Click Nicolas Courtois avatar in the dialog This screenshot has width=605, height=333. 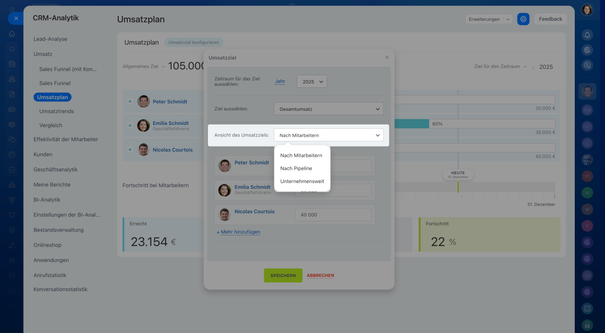pyautogui.click(x=225, y=215)
